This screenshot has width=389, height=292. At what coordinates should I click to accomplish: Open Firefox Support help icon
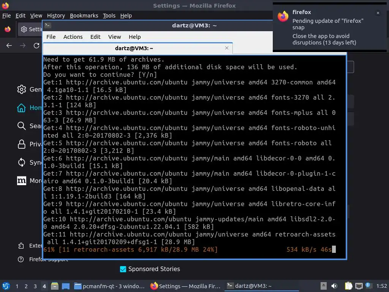[x=21, y=259]
